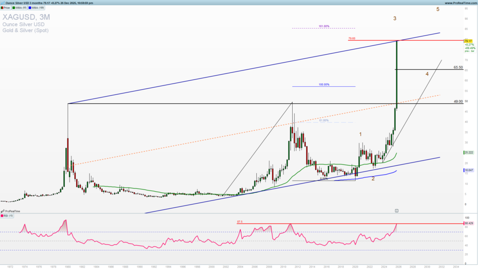This screenshot has height=269, width=478.
Task: Select the WMA (55) legend icon
Action: coord(13,8)
